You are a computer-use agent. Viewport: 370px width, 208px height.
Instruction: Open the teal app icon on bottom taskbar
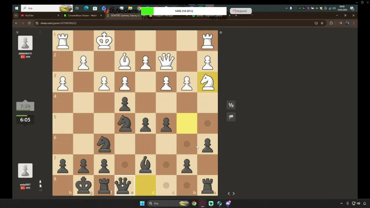(x=211, y=203)
